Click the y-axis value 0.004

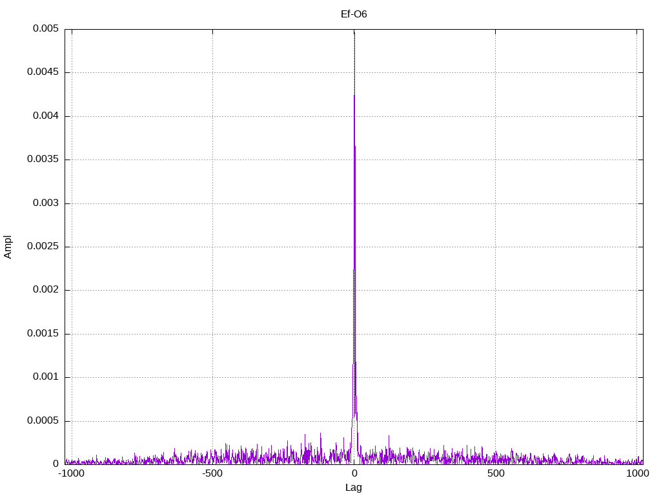click(x=46, y=116)
